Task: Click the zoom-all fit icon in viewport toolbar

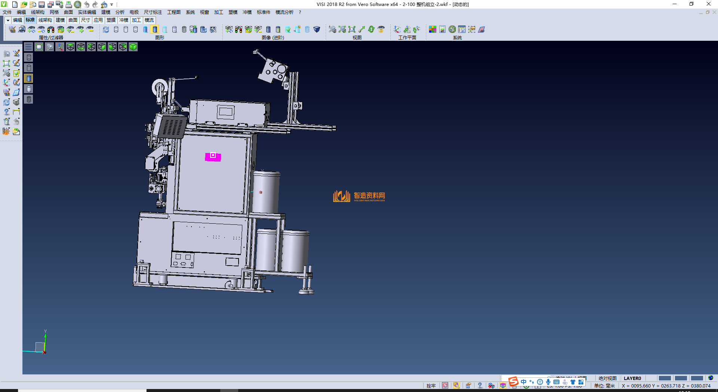Action: click(x=39, y=47)
